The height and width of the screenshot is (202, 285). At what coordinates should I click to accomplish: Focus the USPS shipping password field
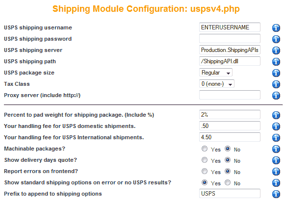(230, 39)
